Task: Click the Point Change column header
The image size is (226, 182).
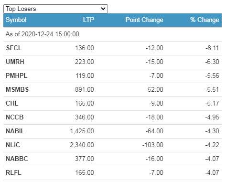Action: pyautogui.click(x=144, y=20)
